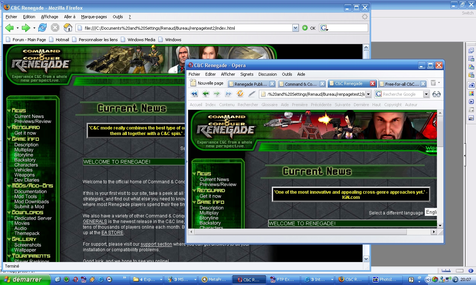This screenshot has width=476, height=285.
Task: Click Firefox green back arrow
Action: click(x=9, y=28)
